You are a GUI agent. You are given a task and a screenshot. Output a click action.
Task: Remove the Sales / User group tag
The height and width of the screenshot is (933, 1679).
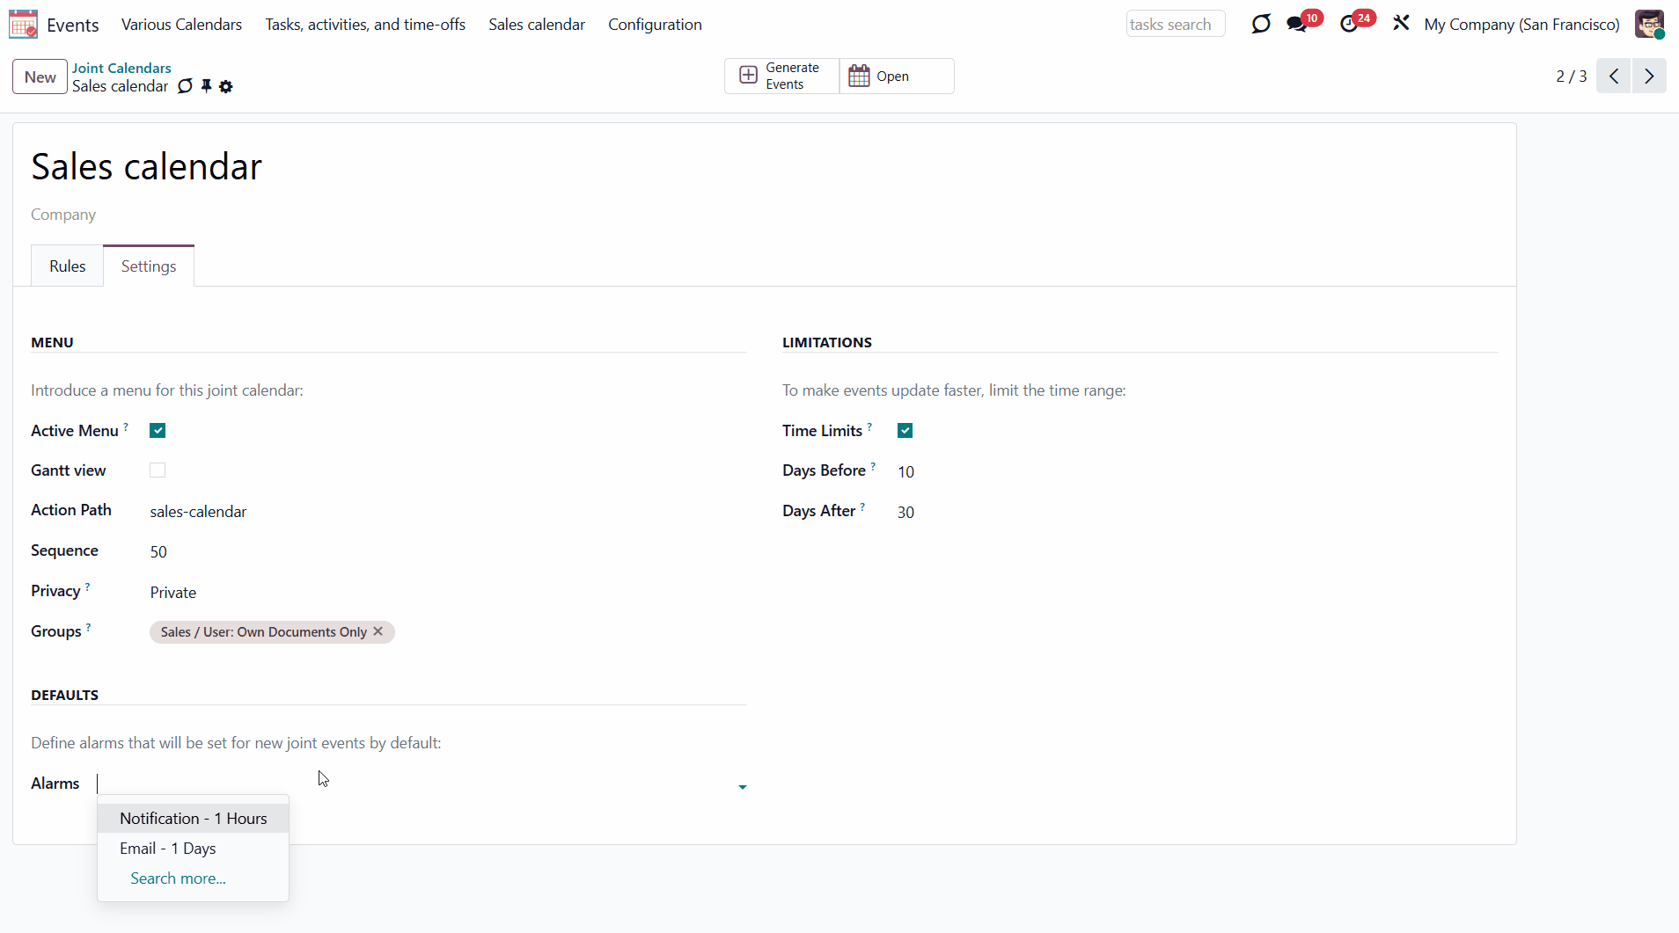pos(378,631)
